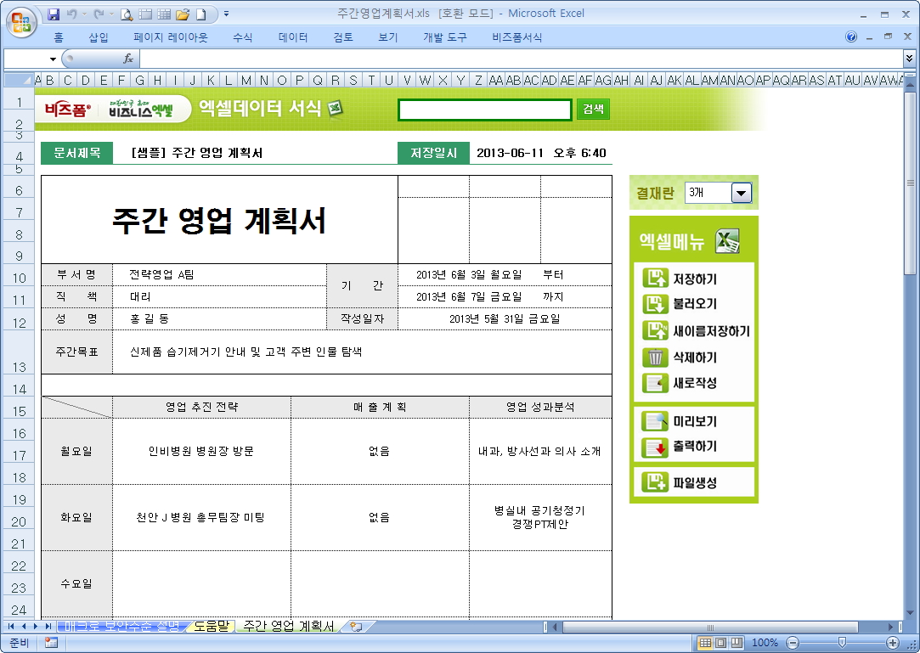This screenshot has width=920, height=653.
Task: Click the fx Insert Function icon
Action: coord(128,58)
